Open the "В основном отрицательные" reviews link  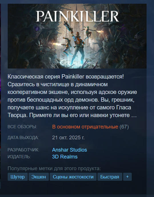click(x=85, y=127)
